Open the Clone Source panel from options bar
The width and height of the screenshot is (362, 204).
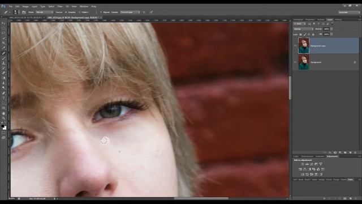click(x=24, y=12)
